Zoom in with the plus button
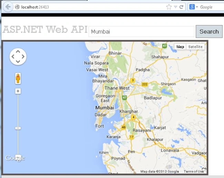This screenshot has height=178, width=224. point(18,91)
